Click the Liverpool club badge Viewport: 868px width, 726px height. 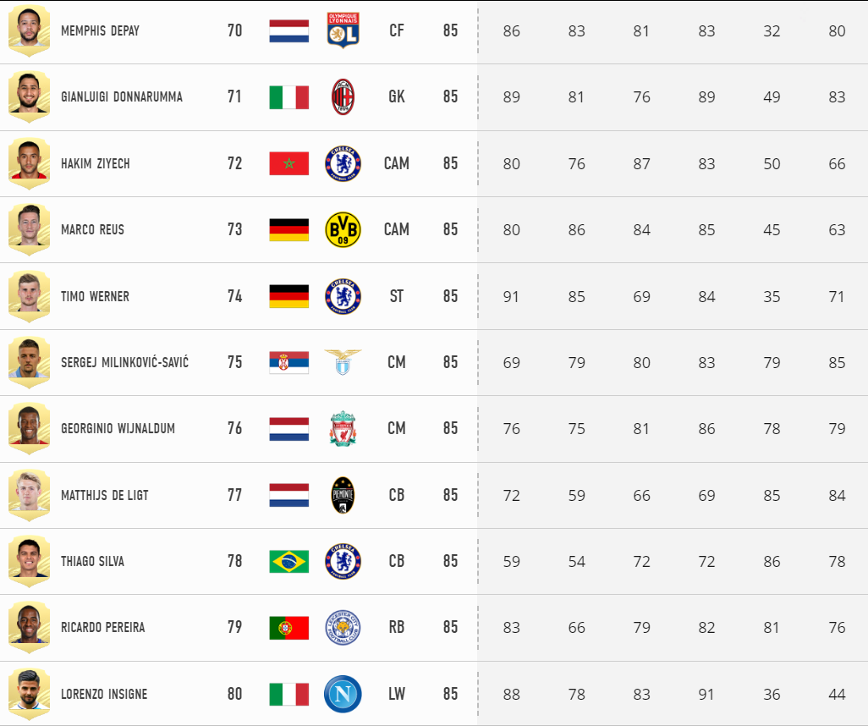point(343,429)
